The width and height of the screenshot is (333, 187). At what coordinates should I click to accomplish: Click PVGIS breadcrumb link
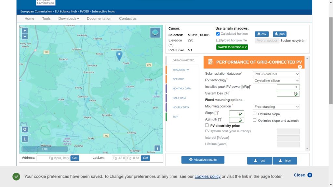84,11
